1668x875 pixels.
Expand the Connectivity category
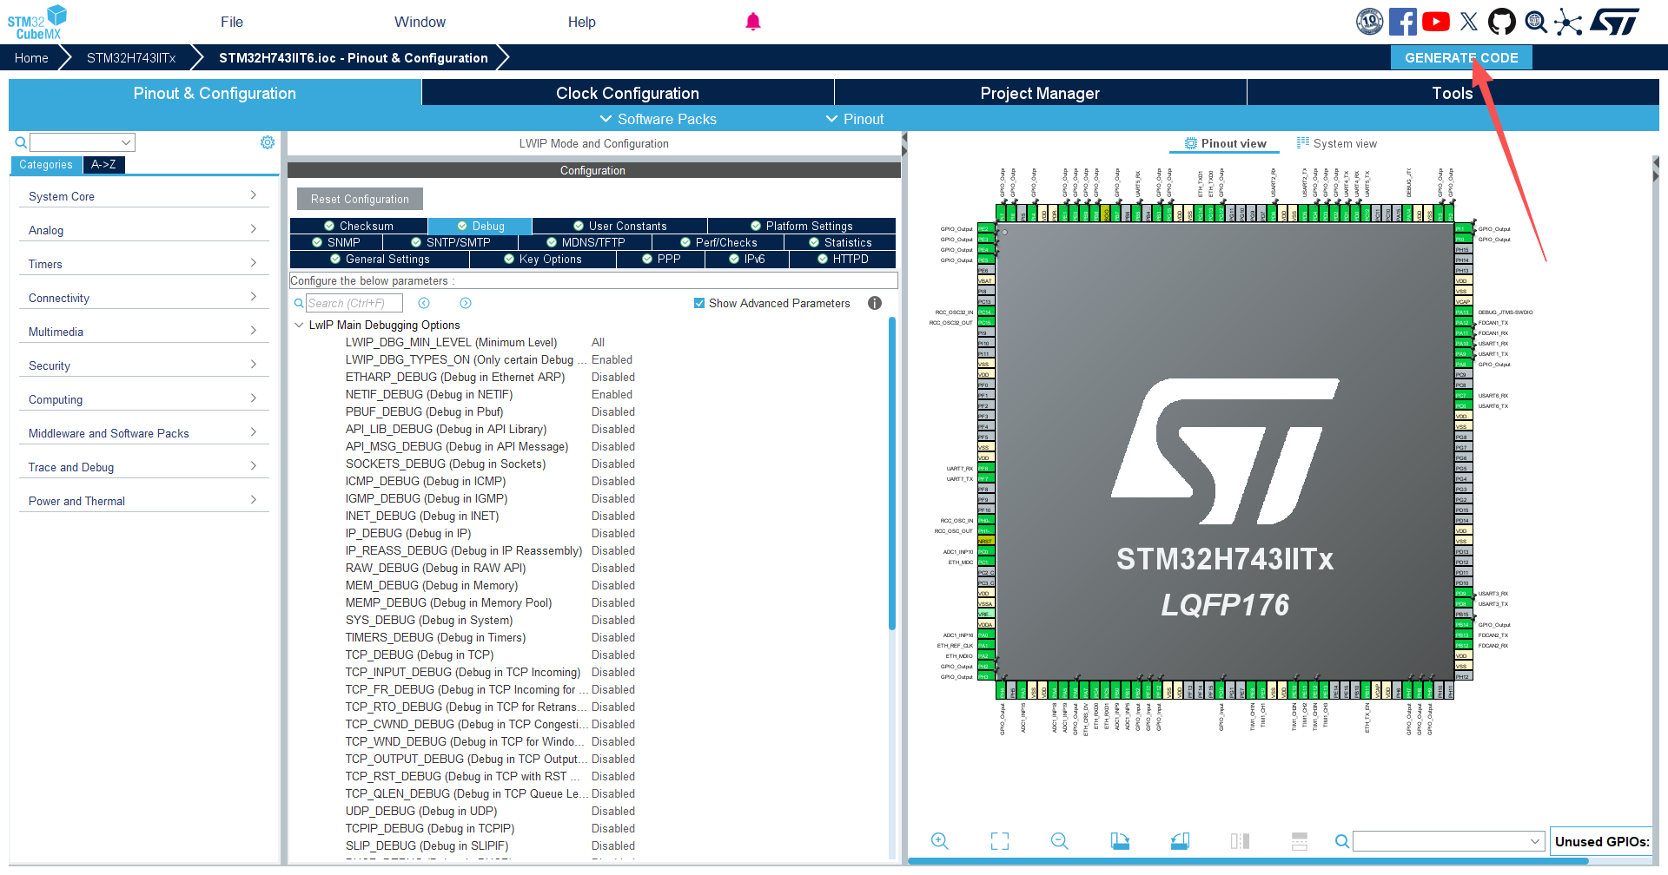[x=143, y=298]
